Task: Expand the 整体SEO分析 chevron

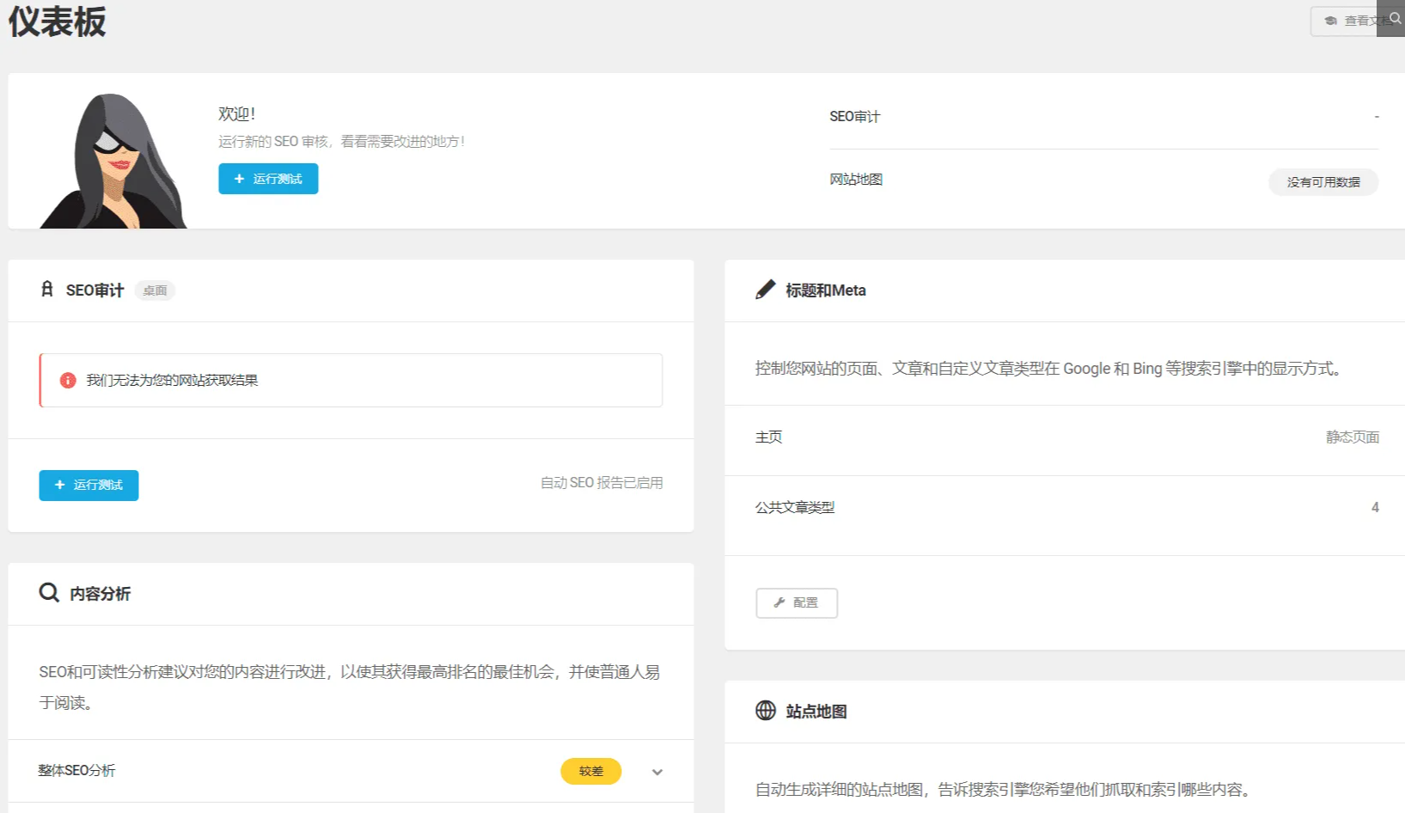Action: pos(657,772)
